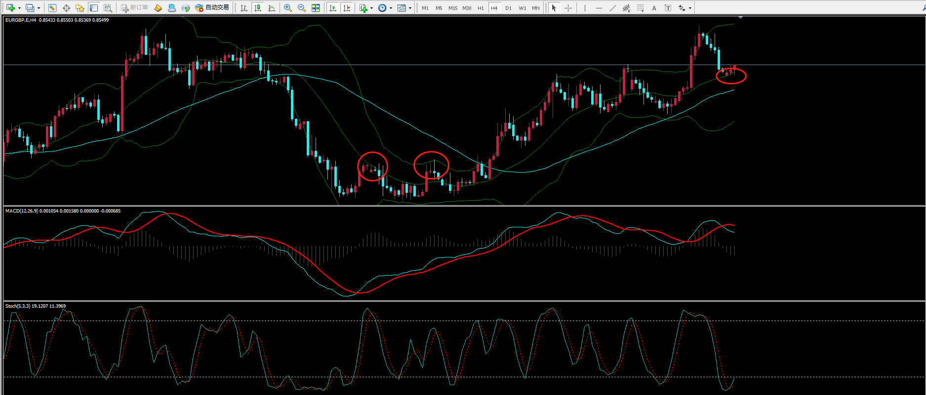Switch to the D1 timeframe
The image size is (926, 395).
click(x=508, y=8)
